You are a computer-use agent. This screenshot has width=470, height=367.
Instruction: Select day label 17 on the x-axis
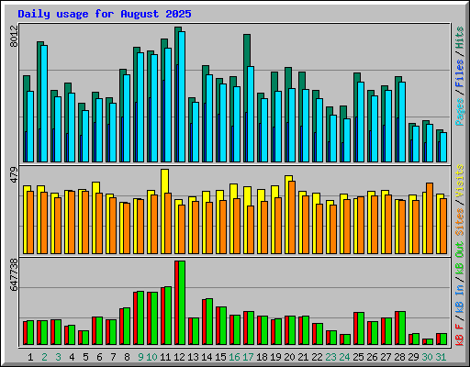tap(248, 357)
